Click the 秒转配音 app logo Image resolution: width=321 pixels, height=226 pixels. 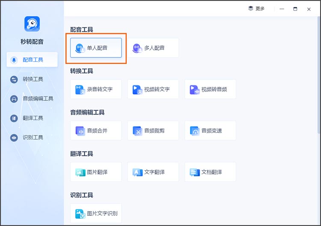[x=32, y=24]
